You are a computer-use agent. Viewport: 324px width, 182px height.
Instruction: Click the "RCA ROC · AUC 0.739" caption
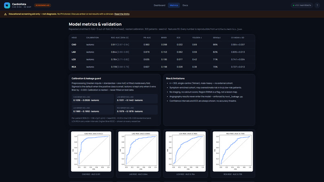click(233, 174)
